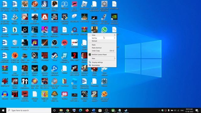
Task: Click the GeForce Experience NVIDIA icon
Action: [114, 17]
